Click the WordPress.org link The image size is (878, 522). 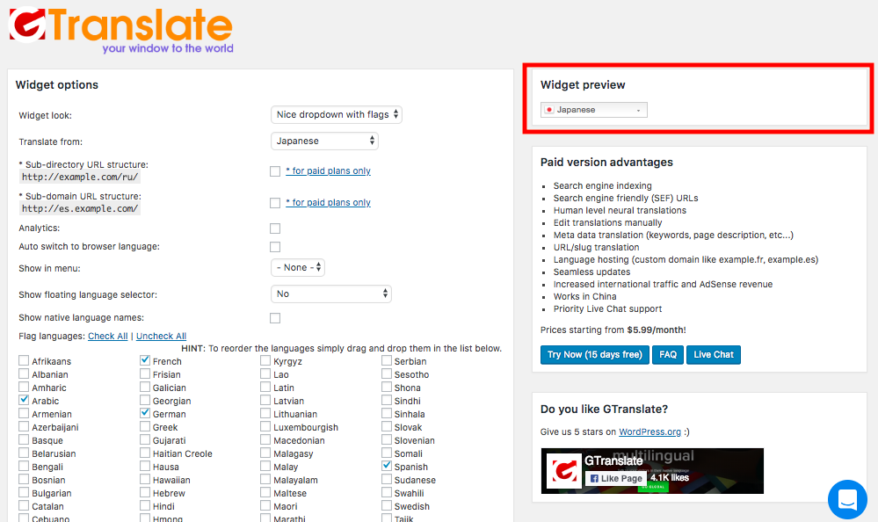click(650, 431)
